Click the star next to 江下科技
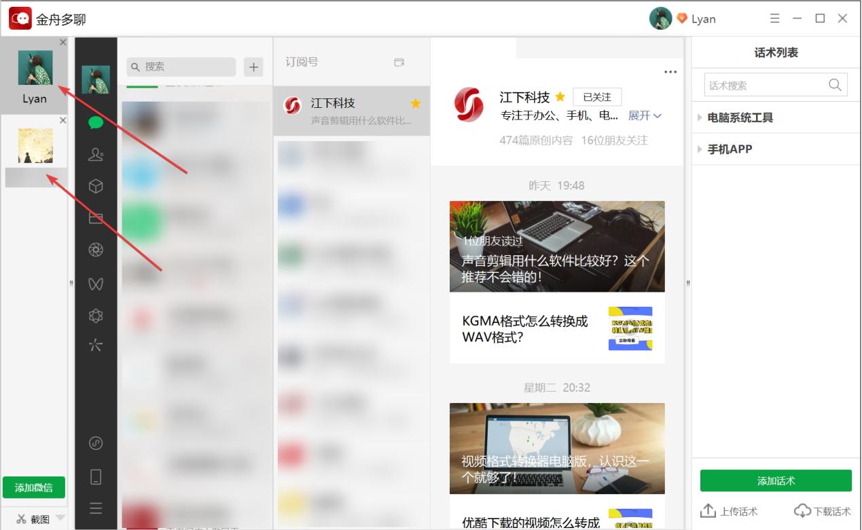Viewport: 862px width, 530px height. [560, 96]
